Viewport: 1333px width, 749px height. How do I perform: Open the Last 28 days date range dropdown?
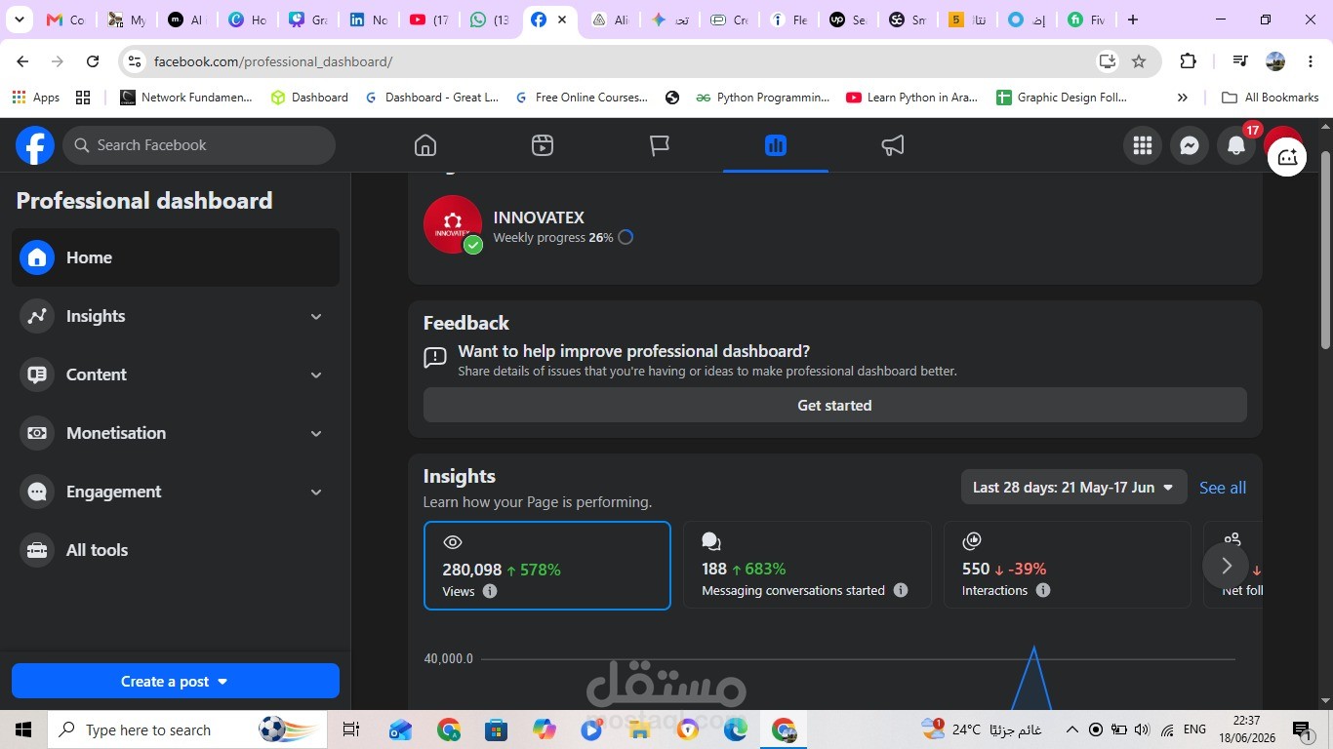[x=1073, y=488]
